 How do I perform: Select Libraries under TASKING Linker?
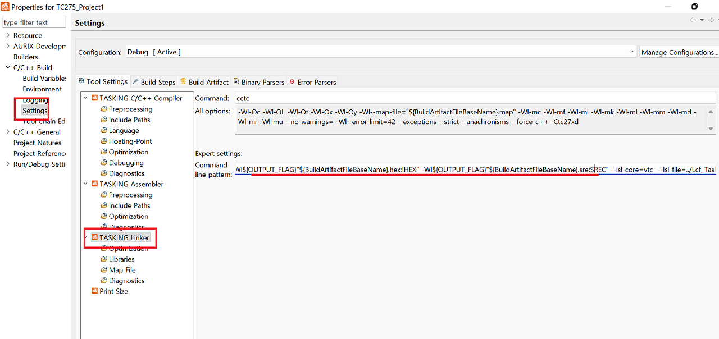122,259
